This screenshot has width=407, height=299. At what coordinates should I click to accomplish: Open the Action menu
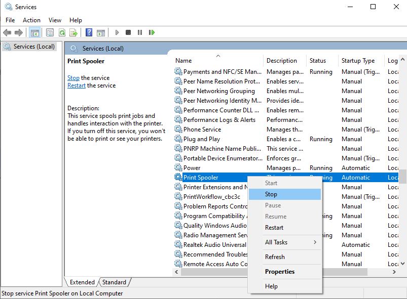[31, 20]
